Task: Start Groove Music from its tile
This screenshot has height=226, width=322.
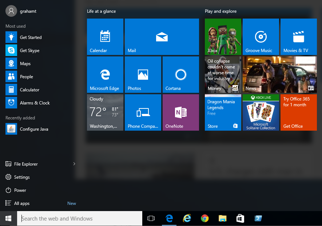Action: (x=261, y=36)
